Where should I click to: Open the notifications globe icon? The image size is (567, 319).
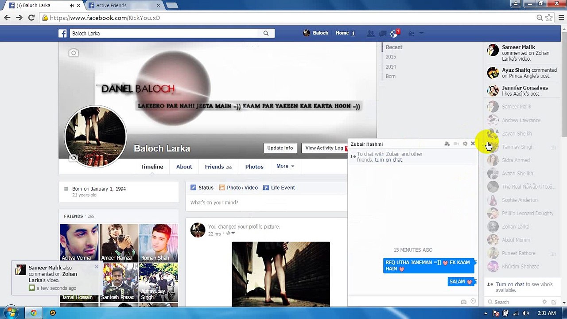point(394,34)
